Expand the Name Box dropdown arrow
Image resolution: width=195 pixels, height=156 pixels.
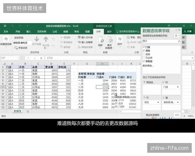pos(18,58)
